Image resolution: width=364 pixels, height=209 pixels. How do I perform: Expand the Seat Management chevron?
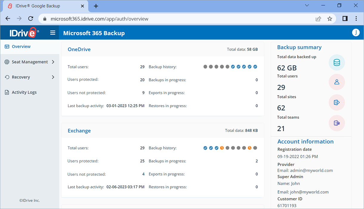pos(53,62)
